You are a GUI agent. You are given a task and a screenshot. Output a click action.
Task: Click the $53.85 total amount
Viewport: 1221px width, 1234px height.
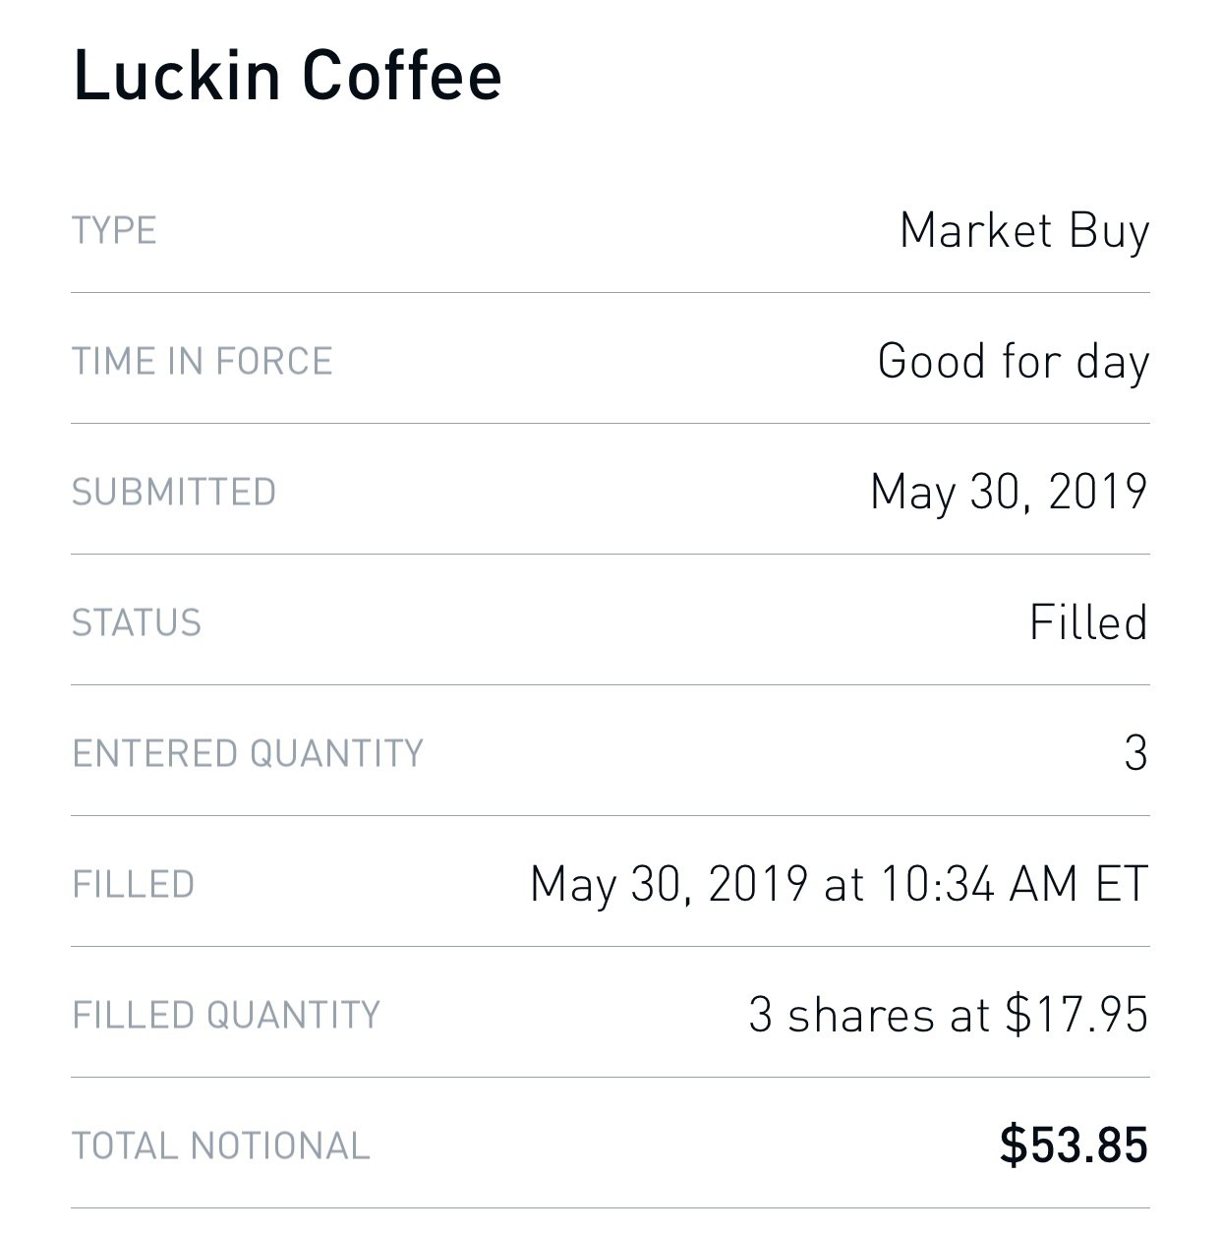(1074, 1146)
